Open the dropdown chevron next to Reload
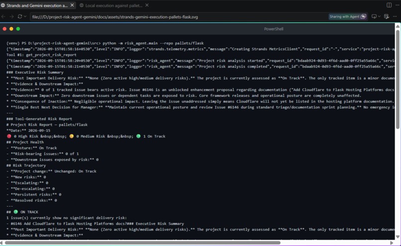Image resolution: width=401 pixels, height=246 pixels. click(x=25, y=16)
